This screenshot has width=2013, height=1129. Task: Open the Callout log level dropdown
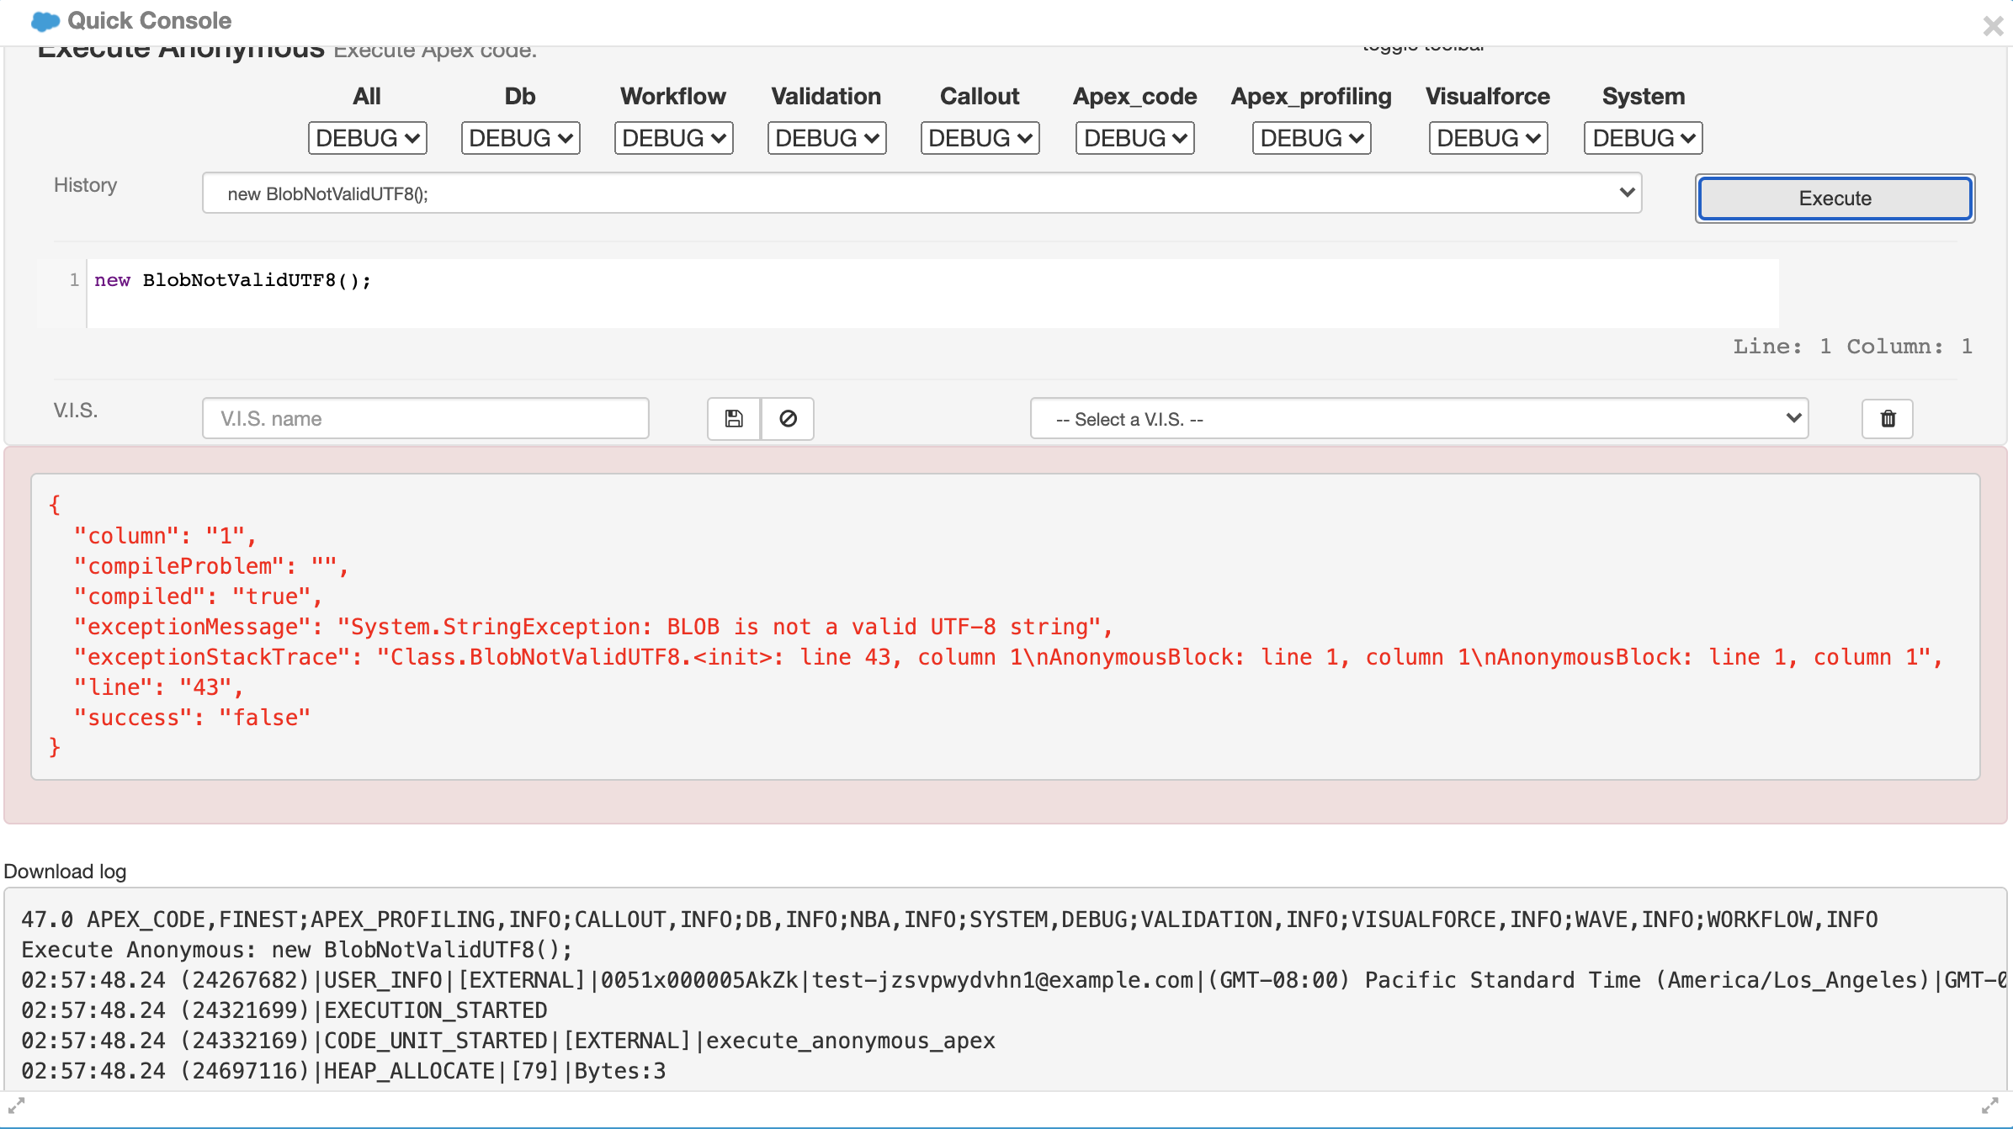coord(980,138)
